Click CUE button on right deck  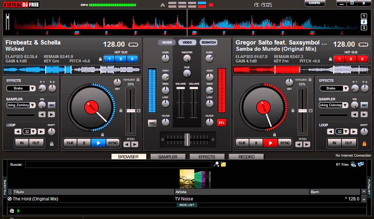tap(242, 143)
